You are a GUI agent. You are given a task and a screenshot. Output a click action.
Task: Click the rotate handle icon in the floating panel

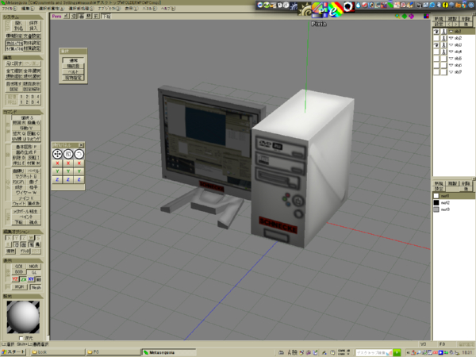coord(67,153)
